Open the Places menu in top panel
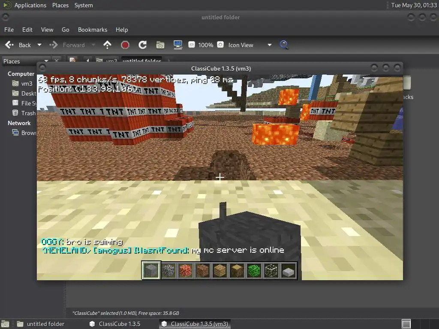 pyautogui.click(x=60, y=5)
